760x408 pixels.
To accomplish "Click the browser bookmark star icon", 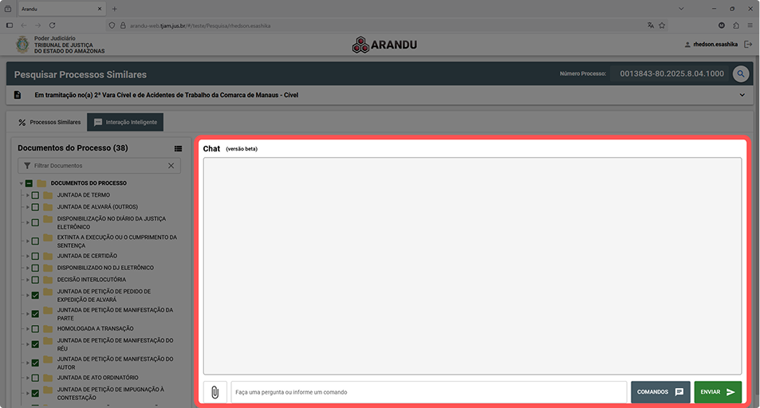I will (x=662, y=25).
